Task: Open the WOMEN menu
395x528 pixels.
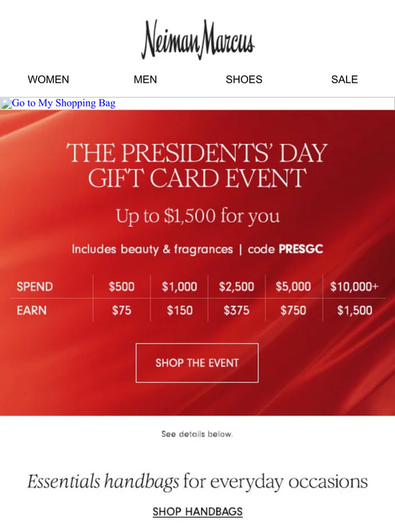Action: (48, 79)
